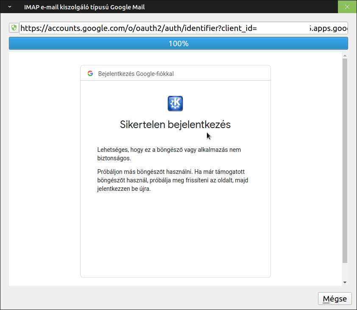The width and height of the screenshot is (357, 310).
Task: Click the 'Lehetséges, hogy ez a böngésző' paragraph
Action: (x=169, y=154)
